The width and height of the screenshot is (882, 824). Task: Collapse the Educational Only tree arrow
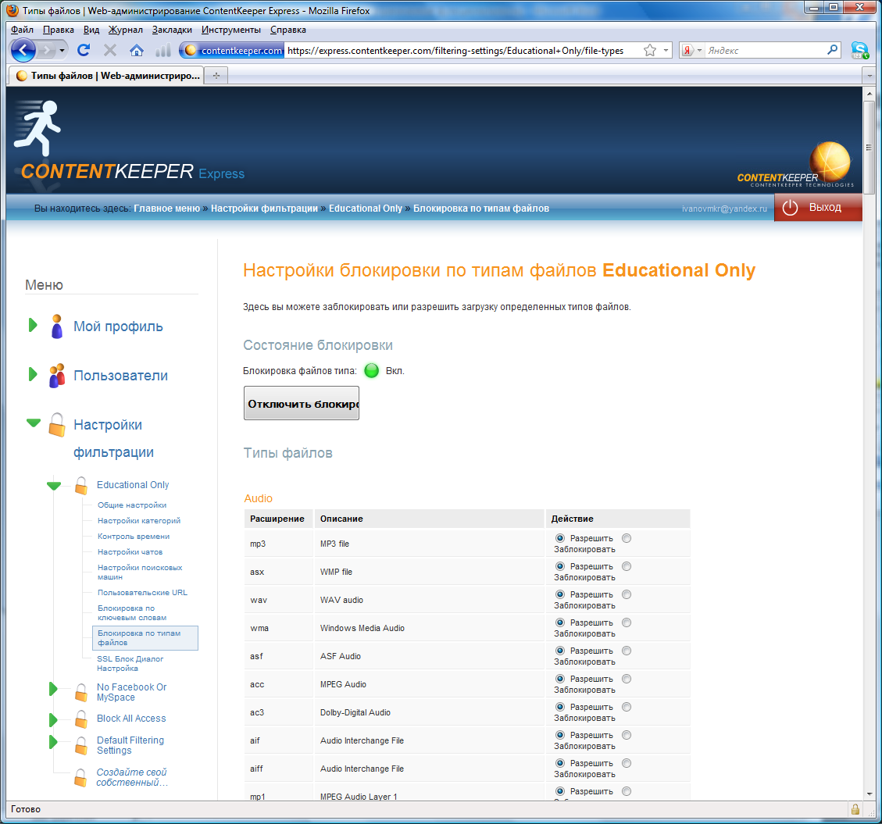[54, 486]
